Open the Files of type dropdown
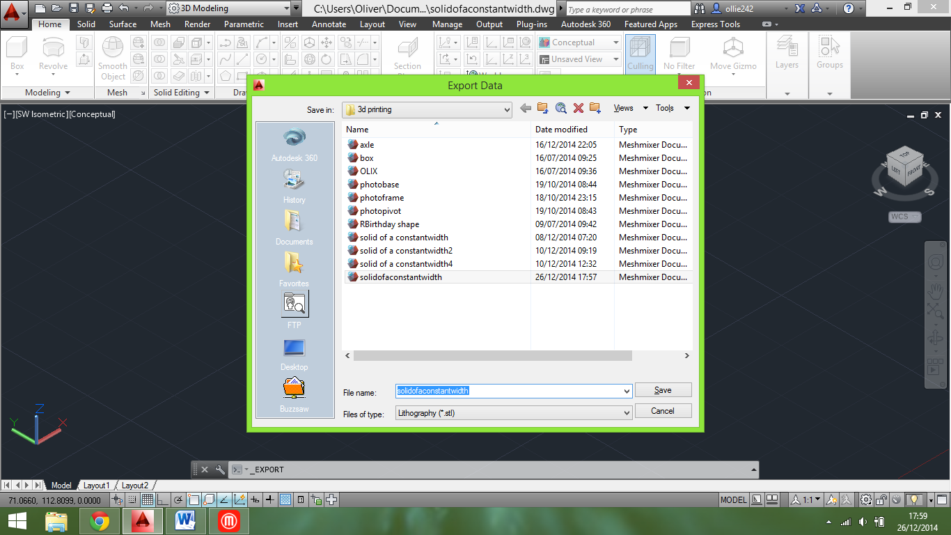Viewport: 951px width, 535px height. point(627,412)
